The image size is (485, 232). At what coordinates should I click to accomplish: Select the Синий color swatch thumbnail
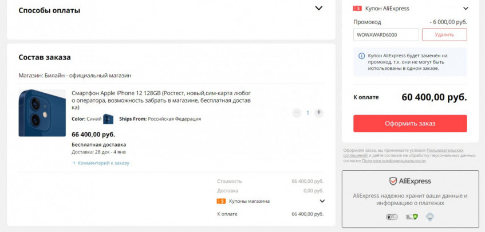click(108, 119)
